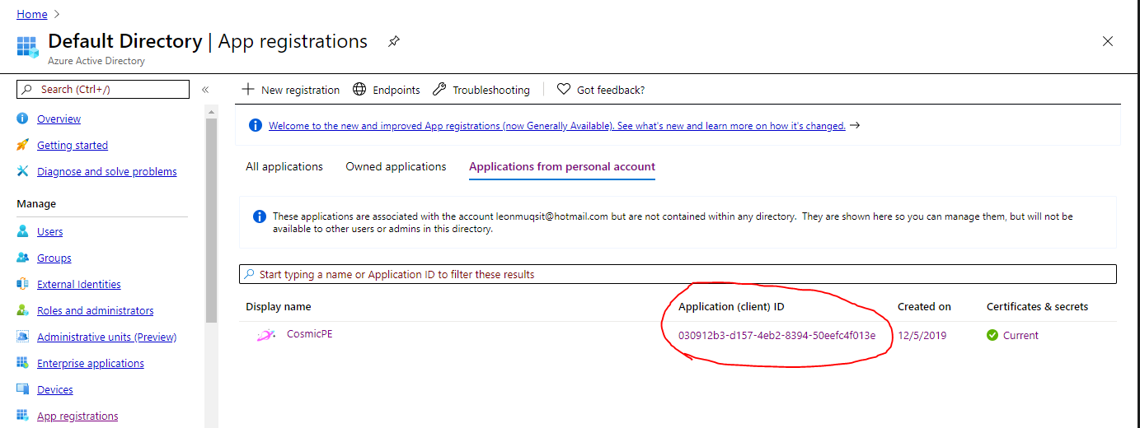Click the Application (client) ID column header
The width and height of the screenshot is (1140, 428).
point(731,306)
